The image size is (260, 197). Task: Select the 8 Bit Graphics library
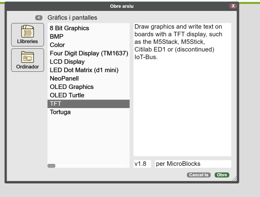pos(69,28)
